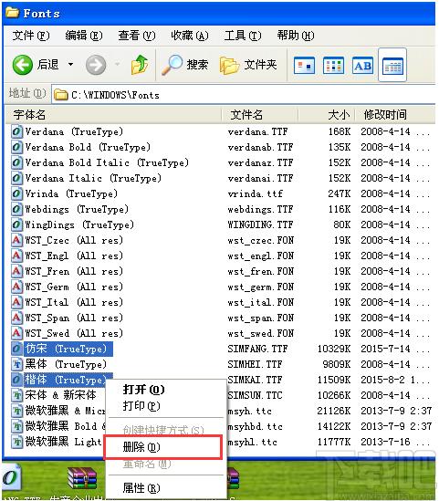Open the 查看(V) menu
Screen dimensions: 439x501
(x=137, y=36)
